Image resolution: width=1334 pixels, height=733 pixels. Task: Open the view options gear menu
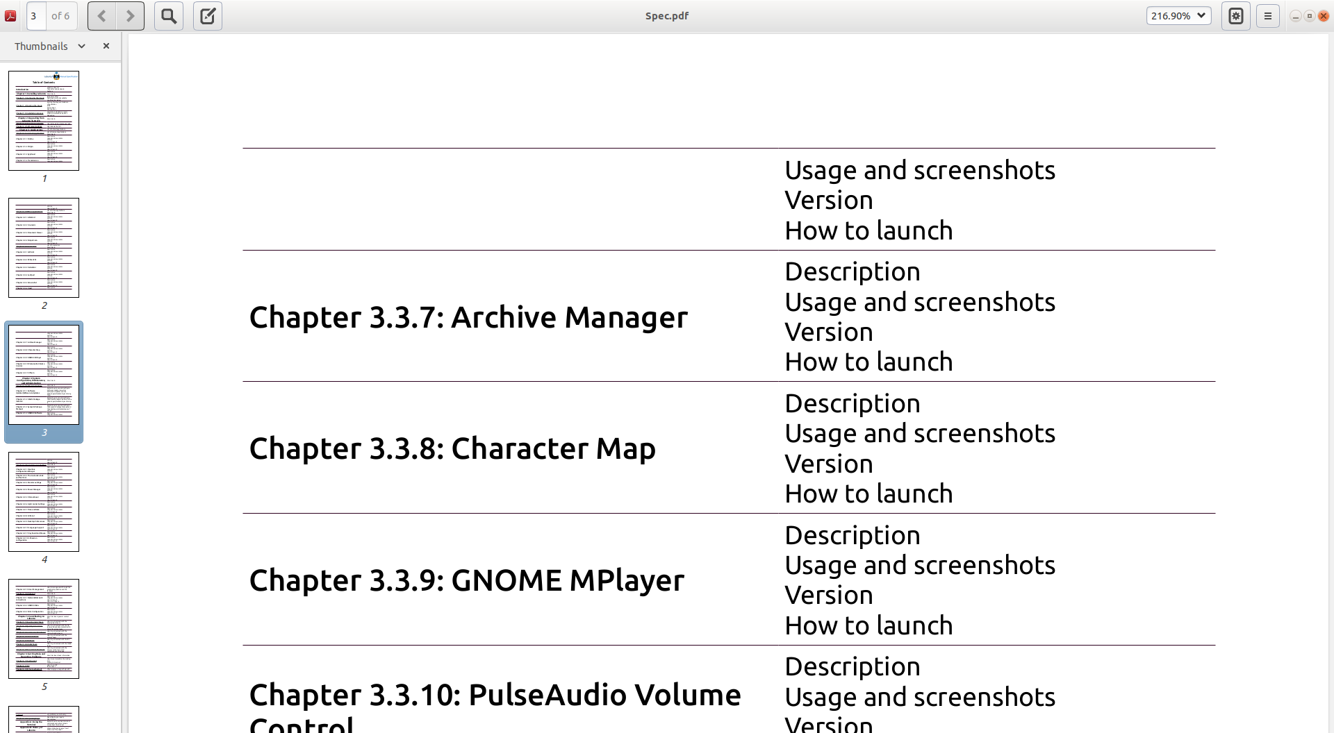point(1236,16)
